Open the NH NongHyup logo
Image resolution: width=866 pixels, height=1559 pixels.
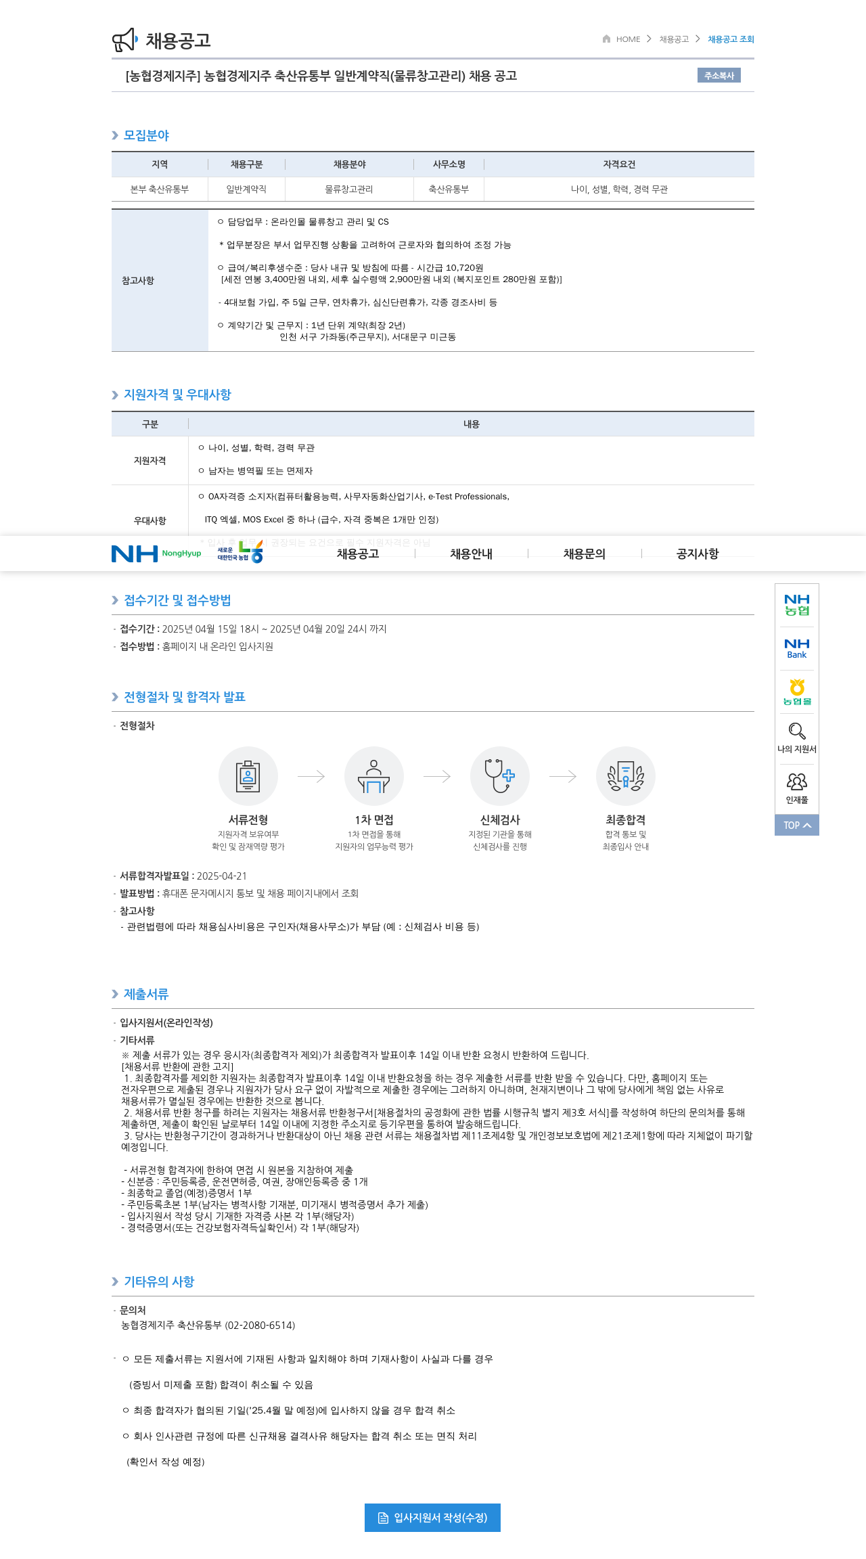tap(156, 553)
